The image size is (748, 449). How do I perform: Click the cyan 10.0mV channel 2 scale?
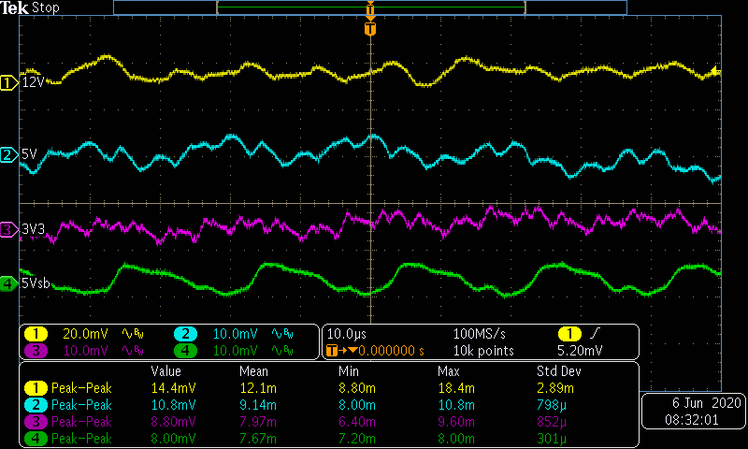[x=236, y=334]
